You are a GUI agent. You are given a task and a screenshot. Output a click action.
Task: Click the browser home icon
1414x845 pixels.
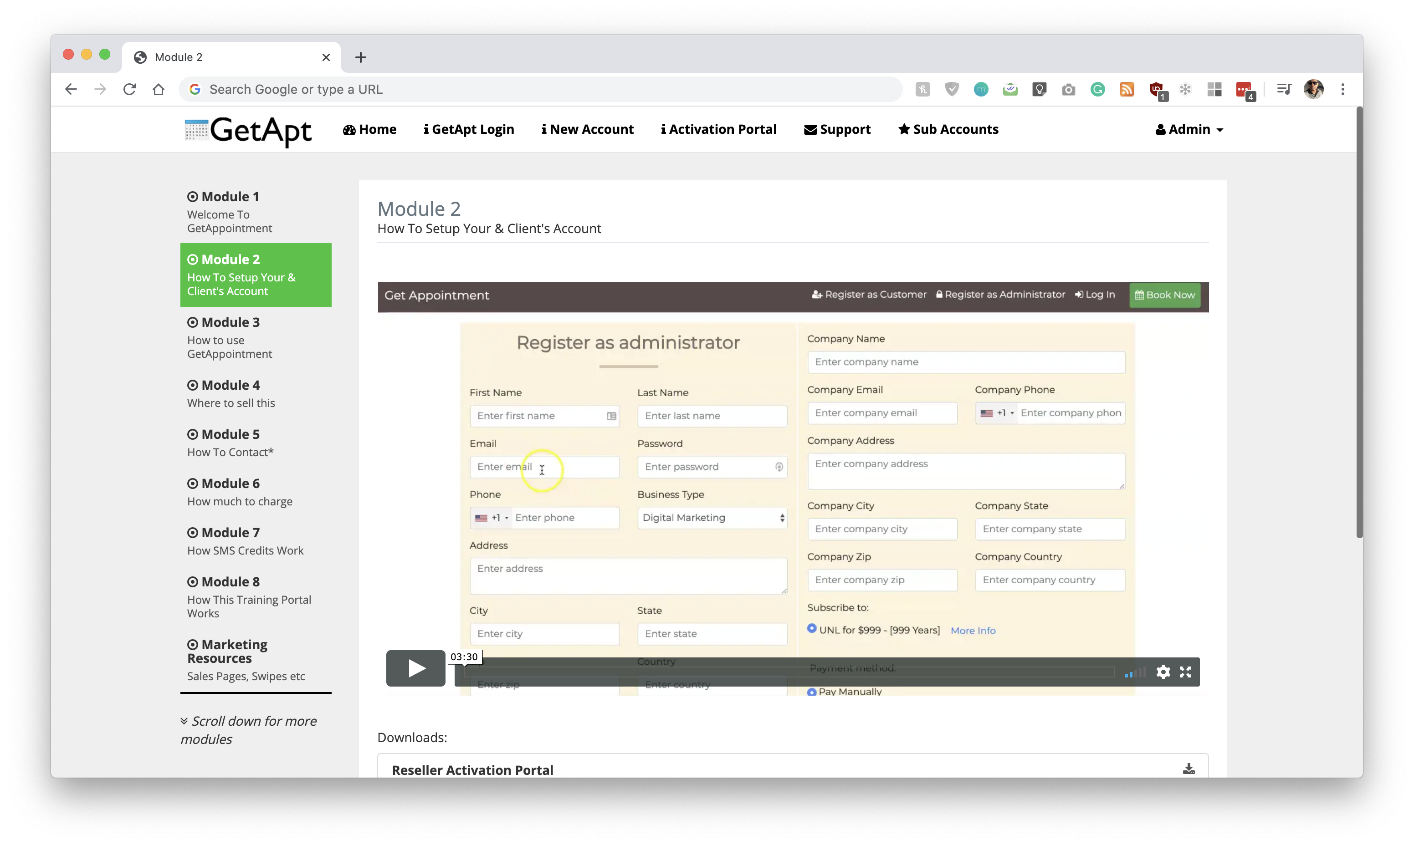[x=159, y=89]
